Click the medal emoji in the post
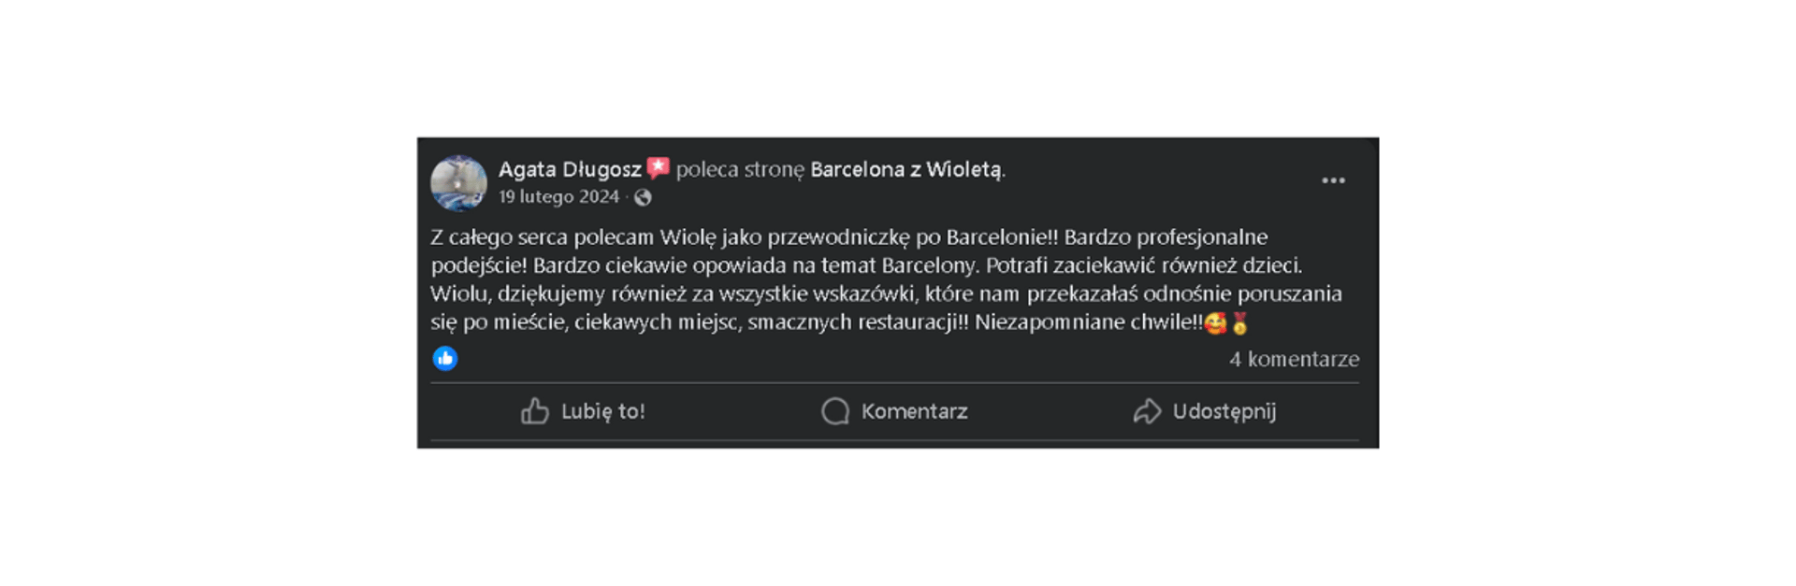 (1240, 323)
